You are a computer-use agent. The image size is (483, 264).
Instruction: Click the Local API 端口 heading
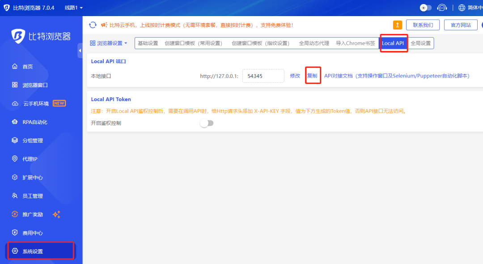pos(108,61)
